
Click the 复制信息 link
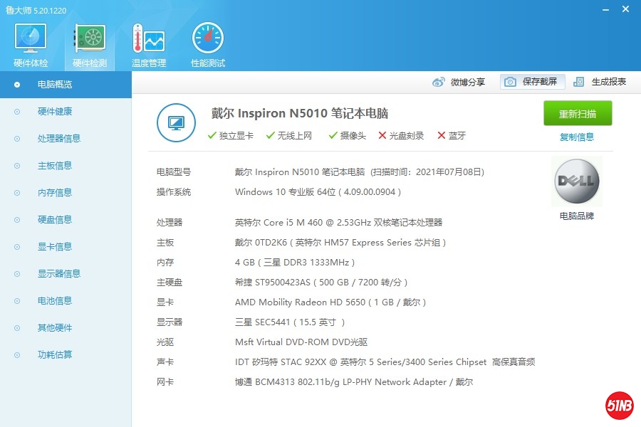coord(577,137)
